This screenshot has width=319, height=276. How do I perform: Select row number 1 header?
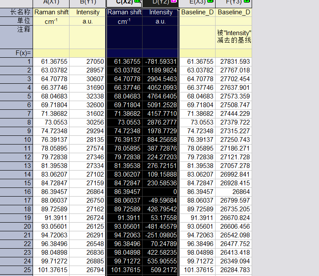pyautogui.click(x=17, y=62)
